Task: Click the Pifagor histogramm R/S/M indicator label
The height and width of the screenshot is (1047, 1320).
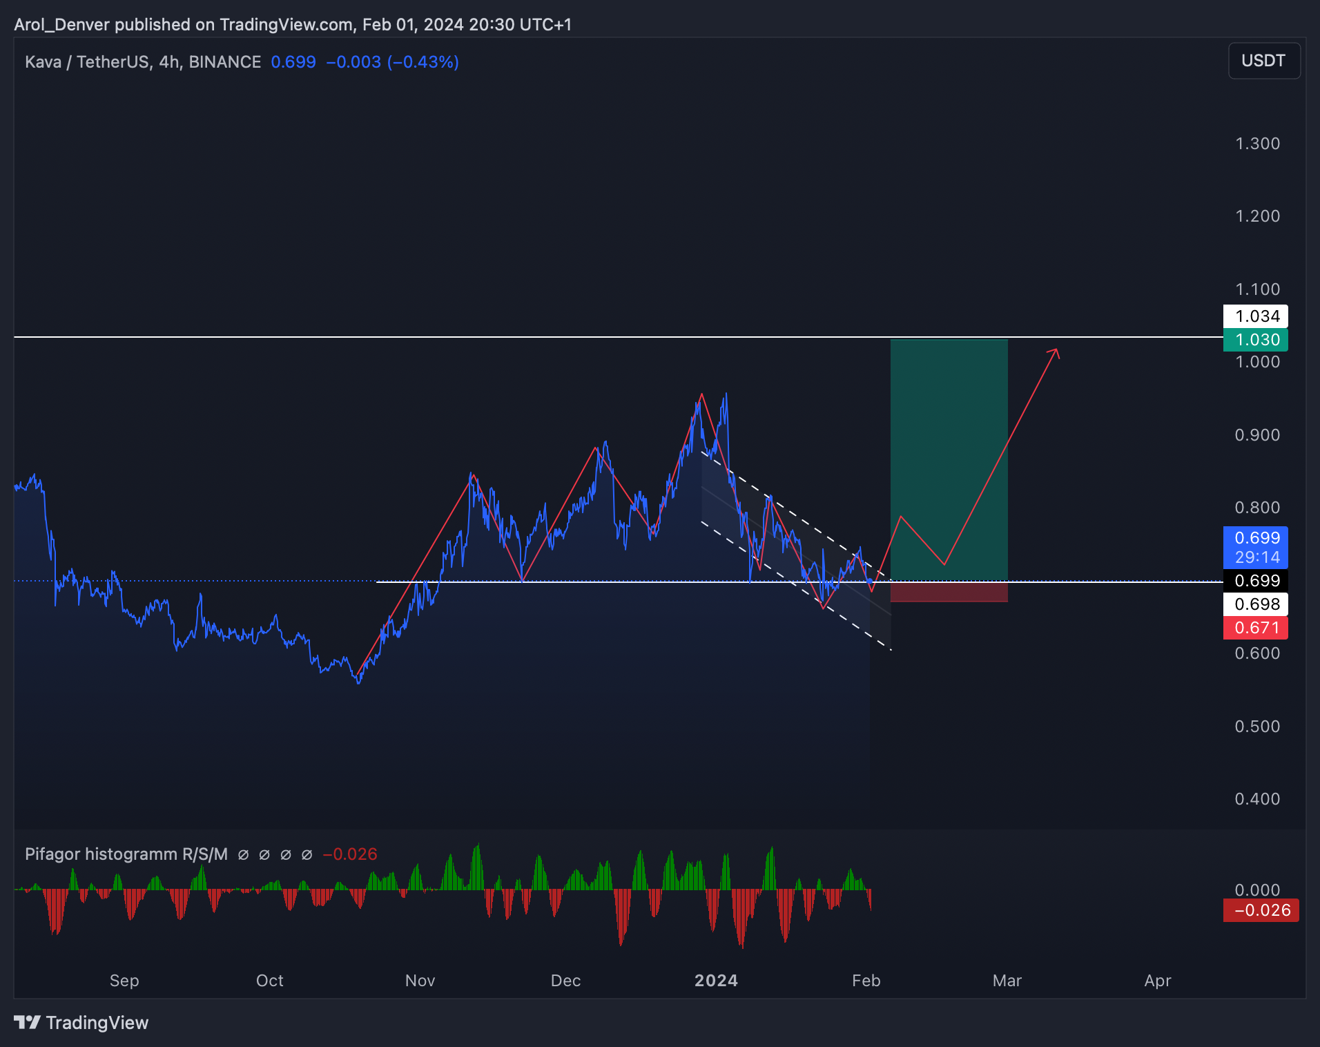Action: [126, 854]
